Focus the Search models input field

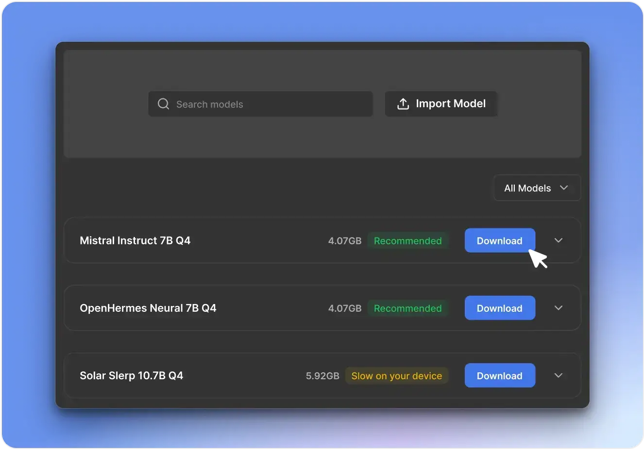point(272,104)
